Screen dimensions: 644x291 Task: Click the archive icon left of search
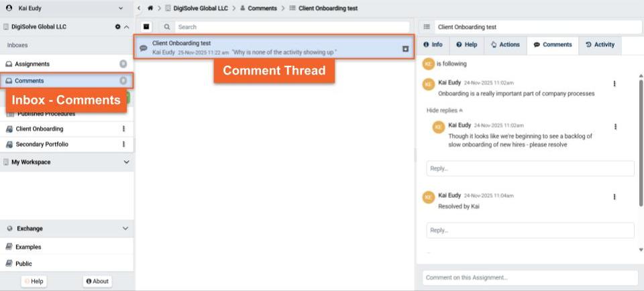(x=146, y=27)
